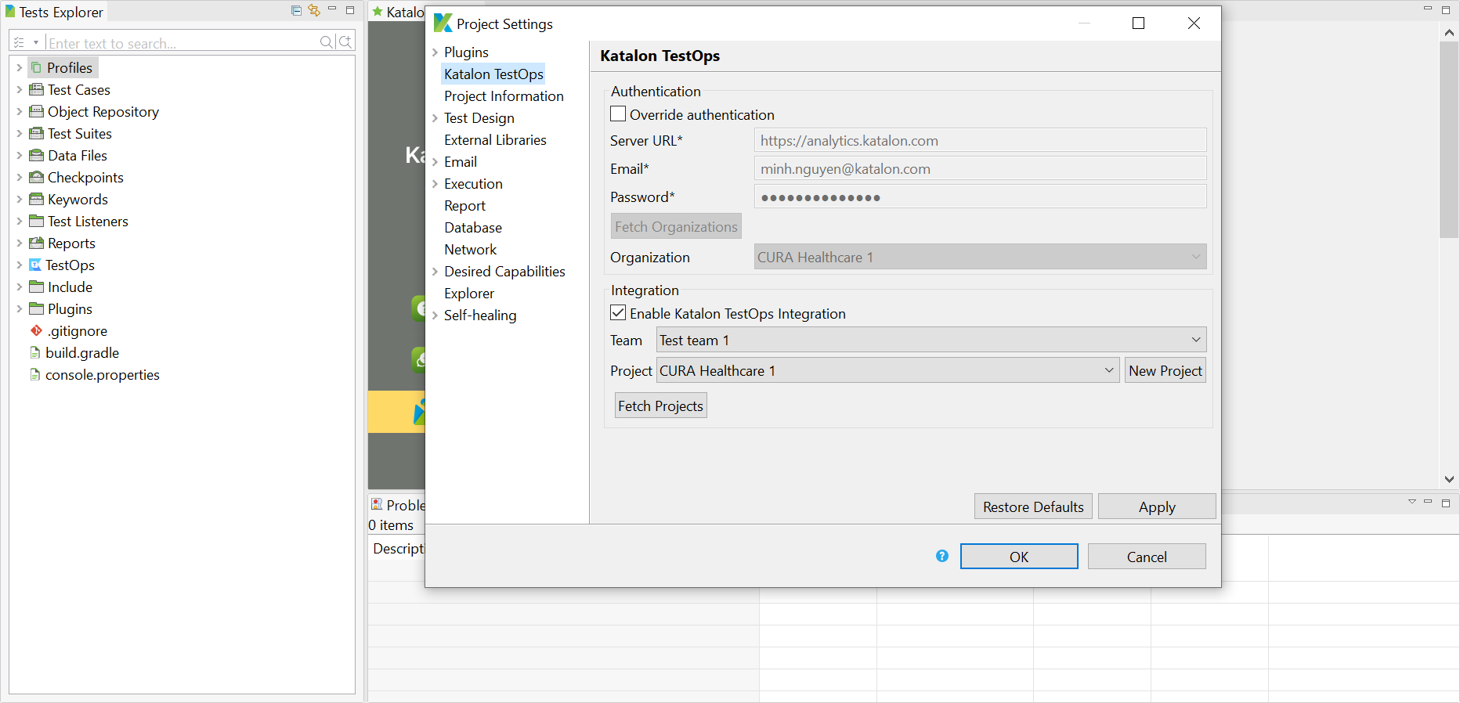Screen dimensions: 1460x703
Task: Click Plugins folder icon in Tests Explorer
Action: [x=36, y=308]
